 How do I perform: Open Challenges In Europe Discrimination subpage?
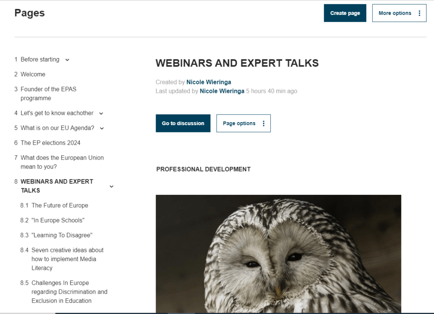[x=69, y=292]
